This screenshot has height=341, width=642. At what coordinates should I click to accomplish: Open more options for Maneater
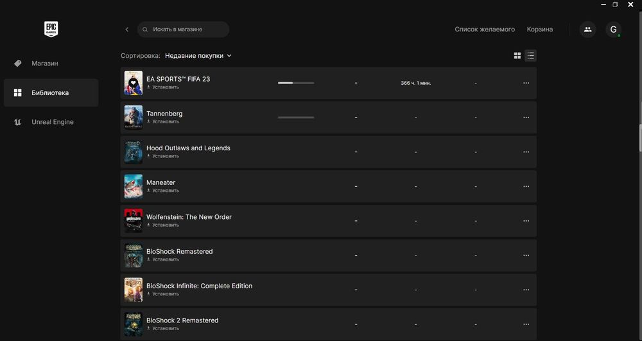tap(526, 186)
